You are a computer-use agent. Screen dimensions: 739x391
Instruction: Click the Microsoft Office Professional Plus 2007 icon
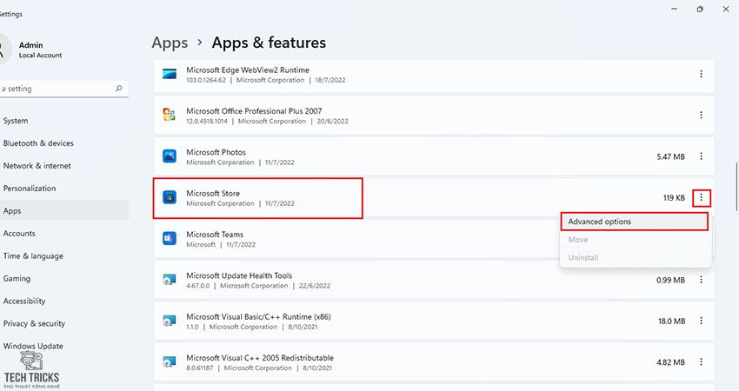point(170,115)
